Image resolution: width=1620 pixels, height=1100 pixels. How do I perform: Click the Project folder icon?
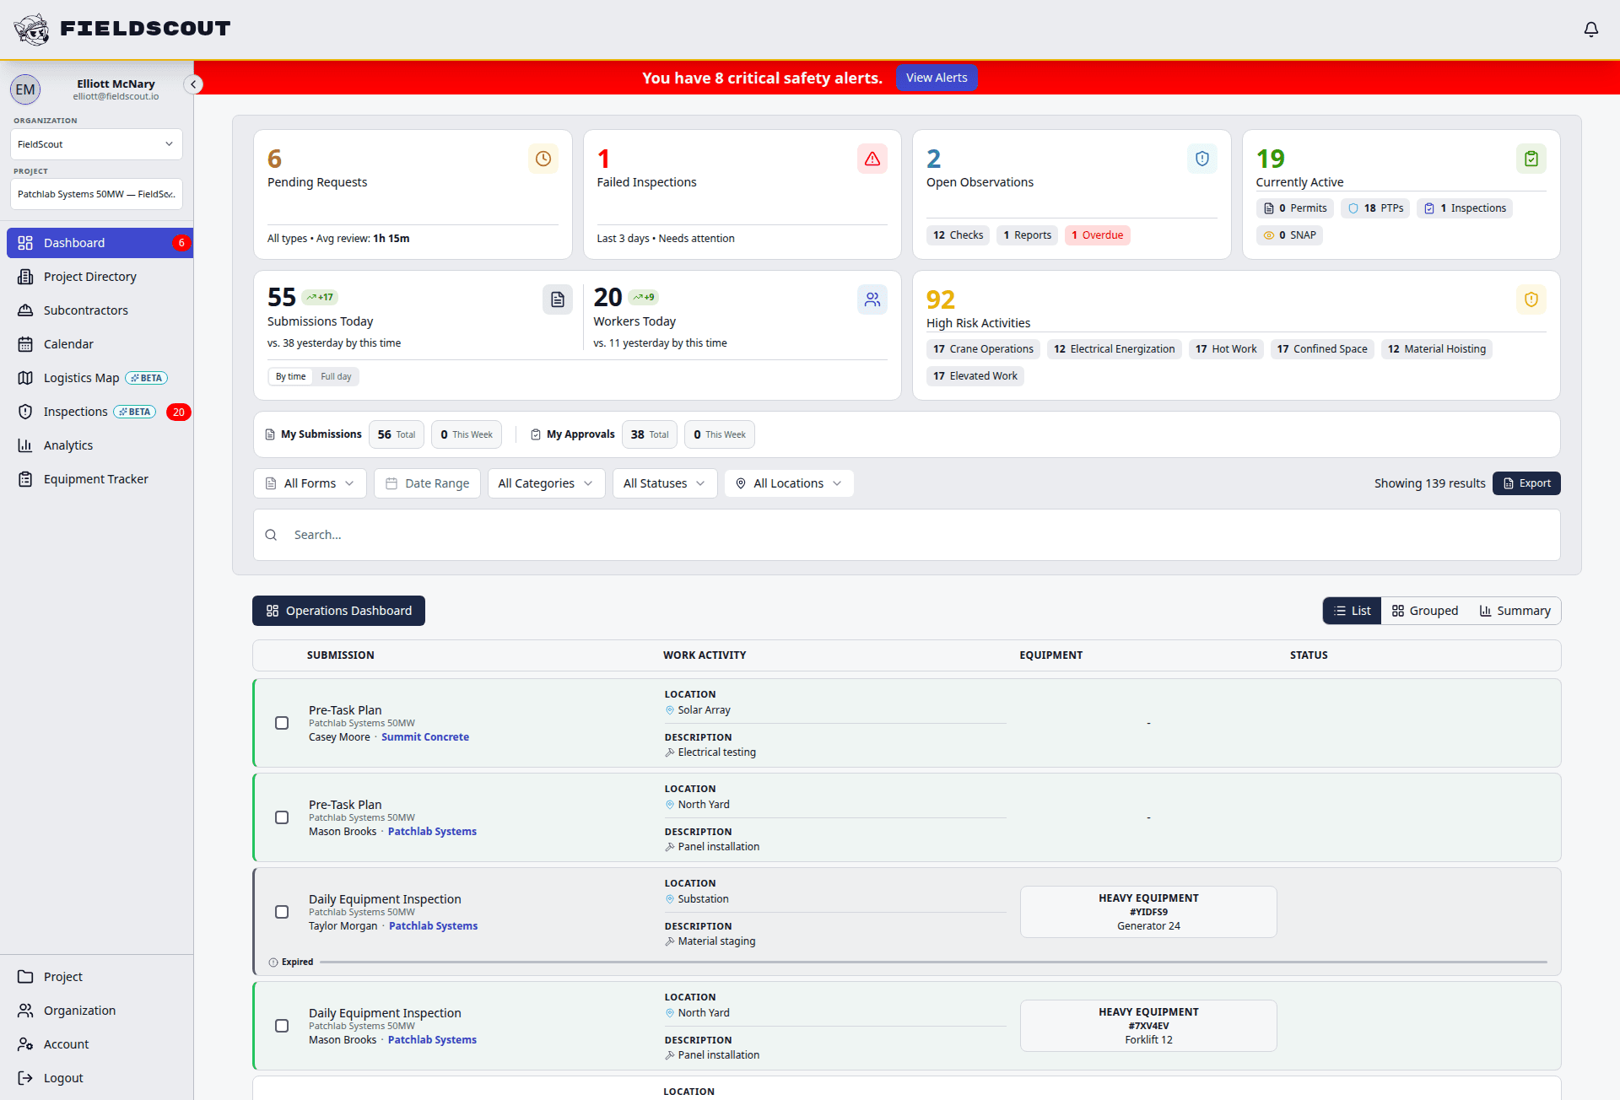point(25,977)
